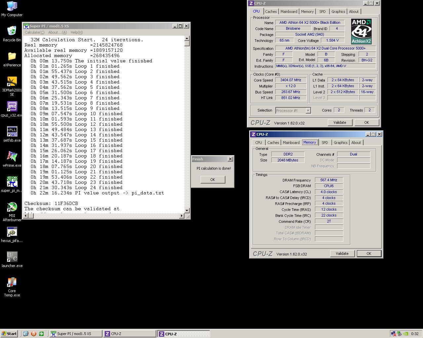Image resolution: width=423 pixels, height=338 pixels.
Task: Select About tab in bottom CPU-Z window
Action: pyautogui.click(x=356, y=143)
